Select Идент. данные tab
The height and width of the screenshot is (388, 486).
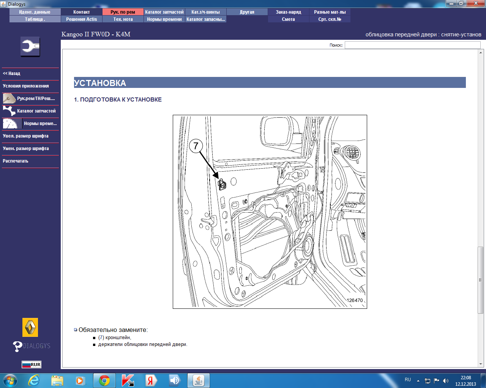click(35, 12)
